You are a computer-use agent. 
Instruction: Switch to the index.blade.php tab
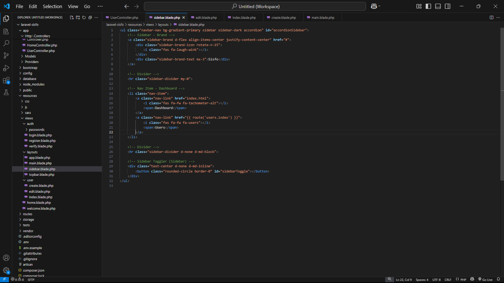pos(244,18)
